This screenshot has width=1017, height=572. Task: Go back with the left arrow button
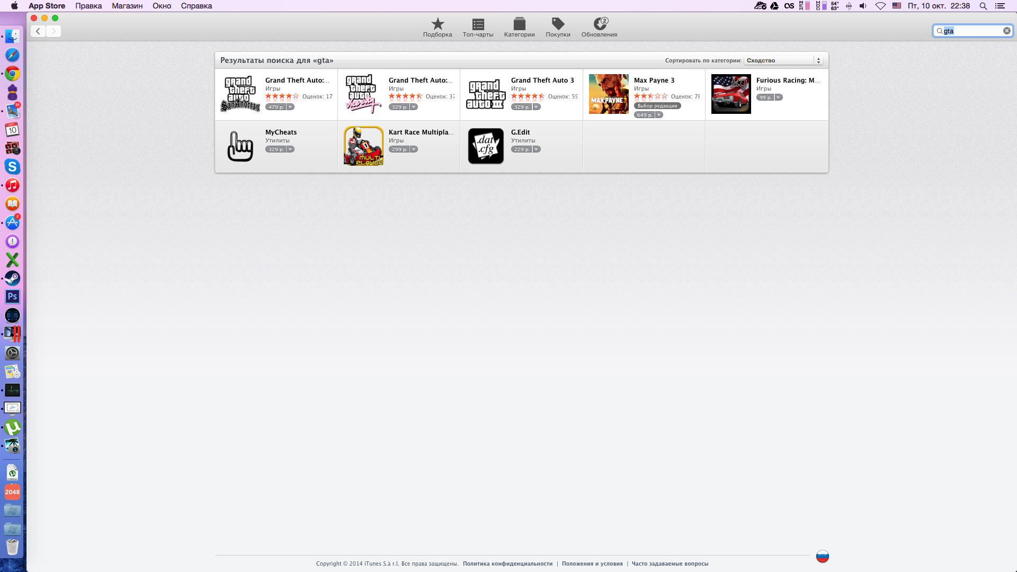coord(38,31)
